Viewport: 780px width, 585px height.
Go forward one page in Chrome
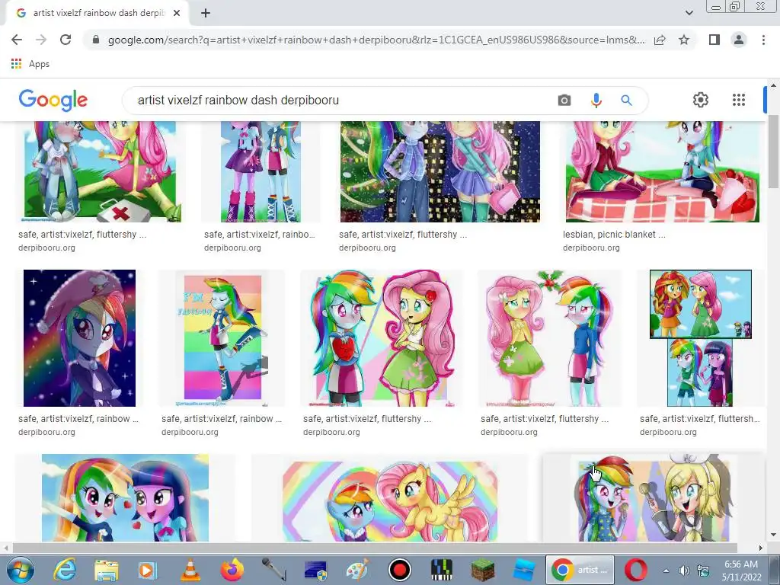pyautogui.click(x=41, y=40)
